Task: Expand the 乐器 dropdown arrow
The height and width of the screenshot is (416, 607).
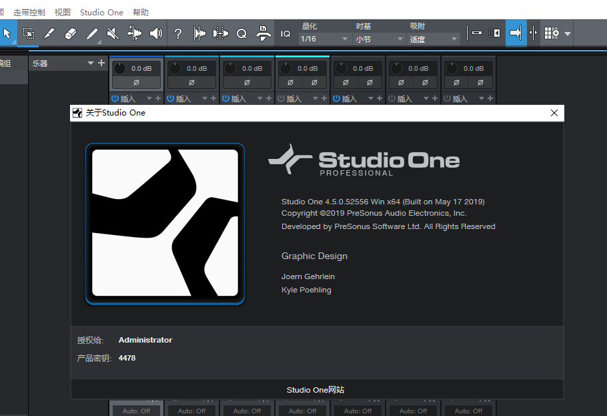Action: click(x=91, y=63)
